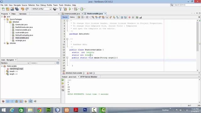
Task: Click the Comment lines icon
Action: point(137,17)
